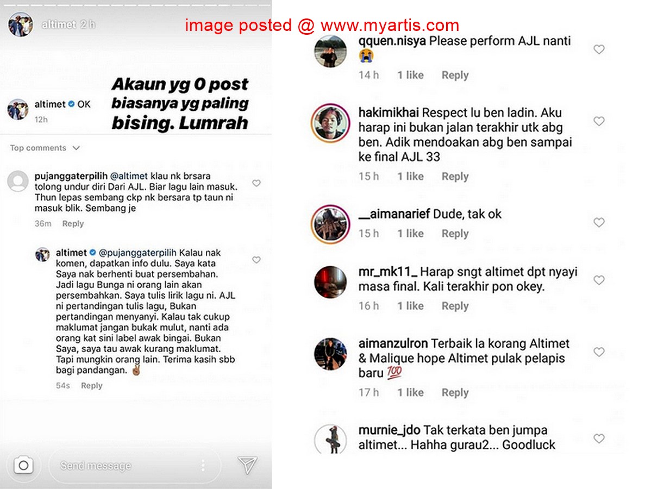645x489 pixels.
Task: Tap heart next to murnie_jdo's comment
Action: (x=599, y=439)
